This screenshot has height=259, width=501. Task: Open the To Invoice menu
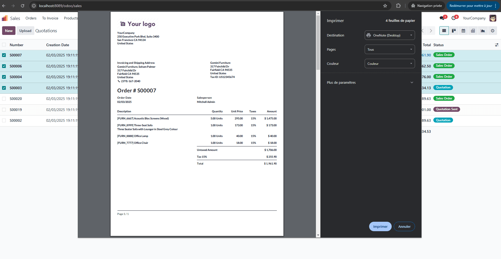coord(50,18)
